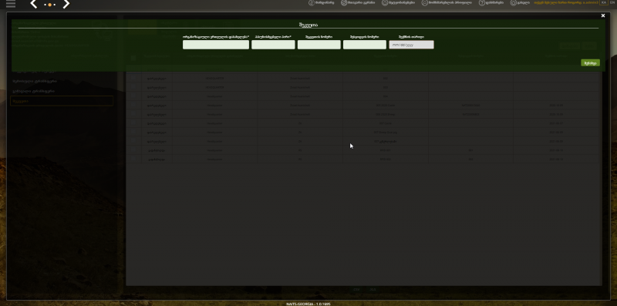Image resolution: width=617 pixels, height=306 pixels.
Task: Open the fourth header item with longest label
Action: (x=447, y=3)
